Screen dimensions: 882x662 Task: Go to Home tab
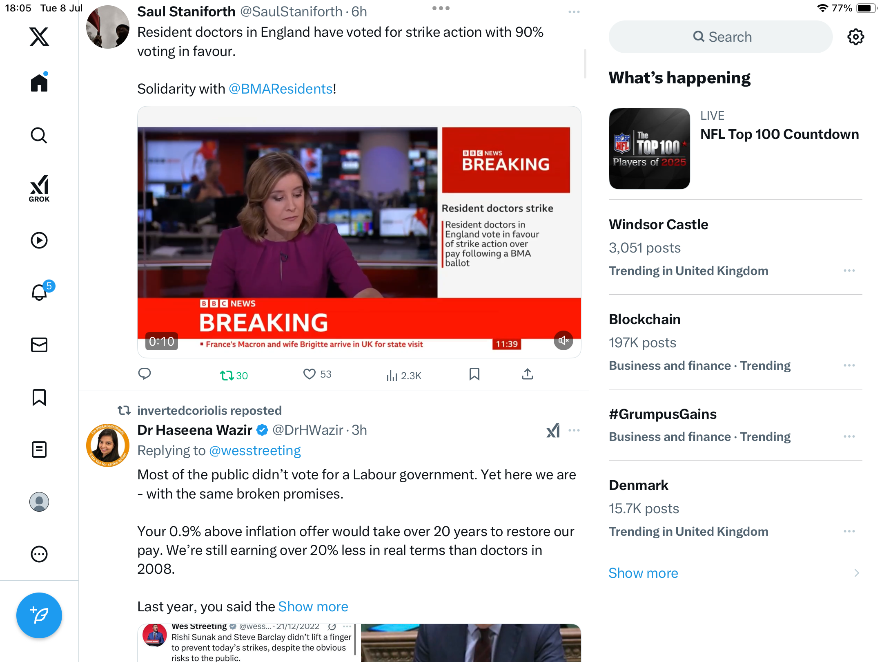pyautogui.click(x=39, y=83)
